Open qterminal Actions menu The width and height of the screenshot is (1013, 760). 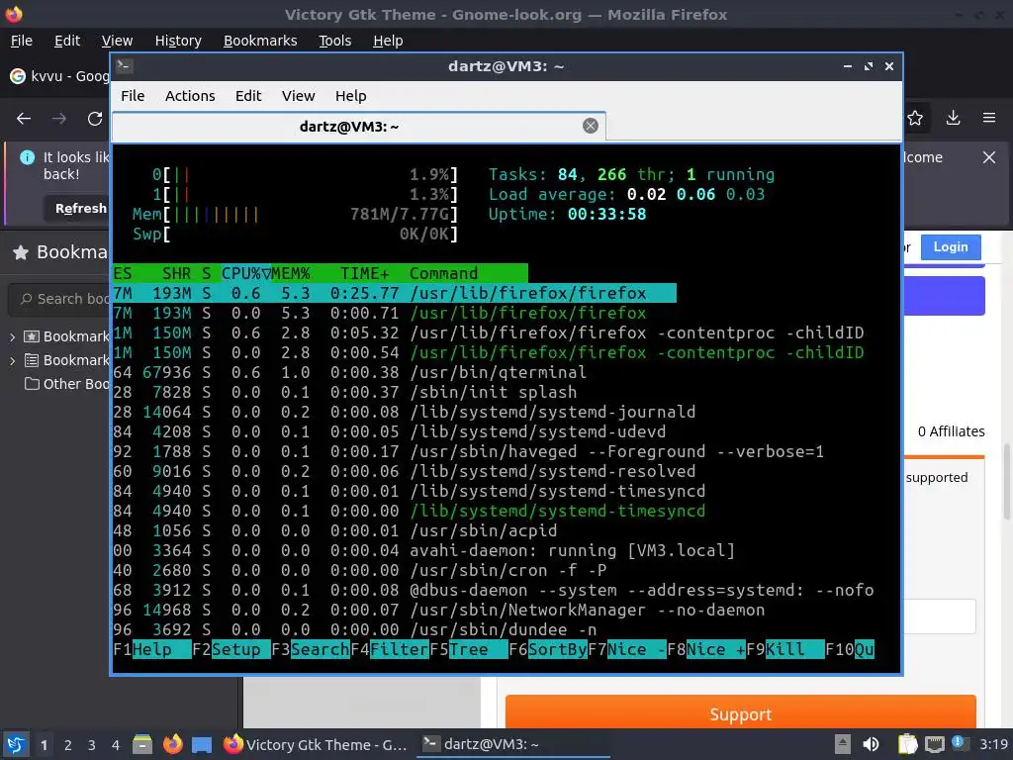click(x=190, y=96)
